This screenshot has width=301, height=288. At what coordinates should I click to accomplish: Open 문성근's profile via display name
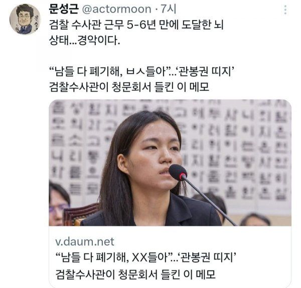64,9
